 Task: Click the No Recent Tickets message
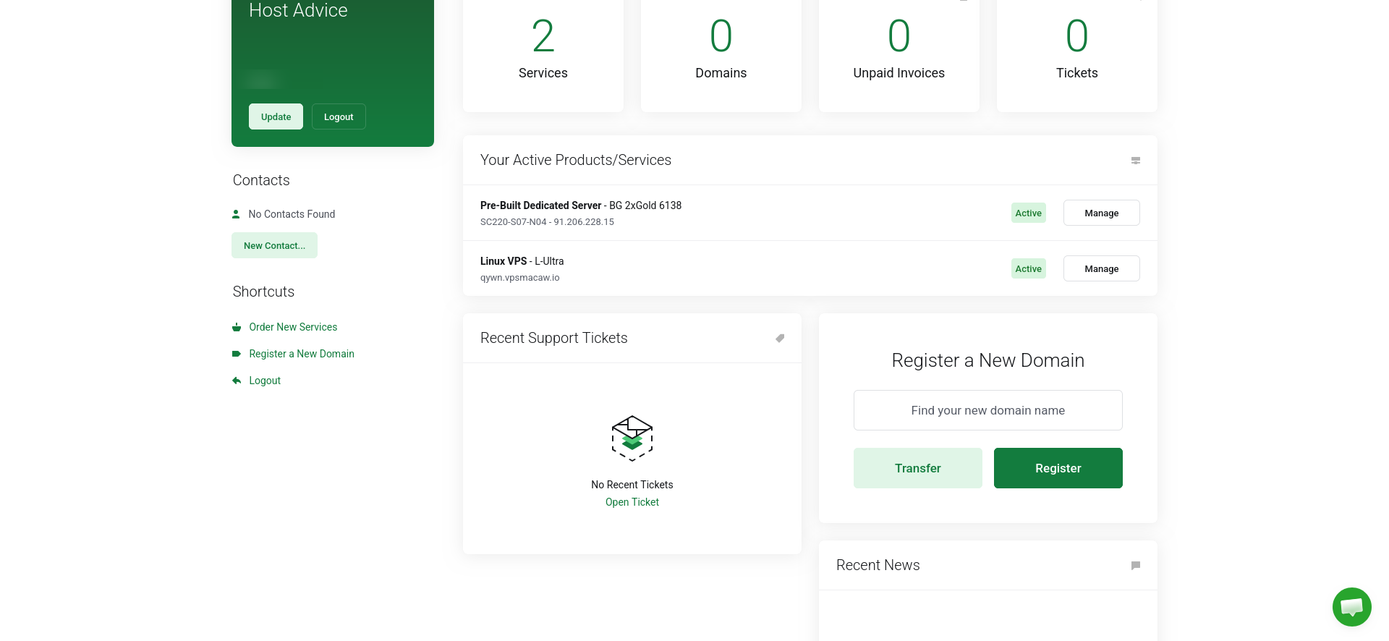632,485
